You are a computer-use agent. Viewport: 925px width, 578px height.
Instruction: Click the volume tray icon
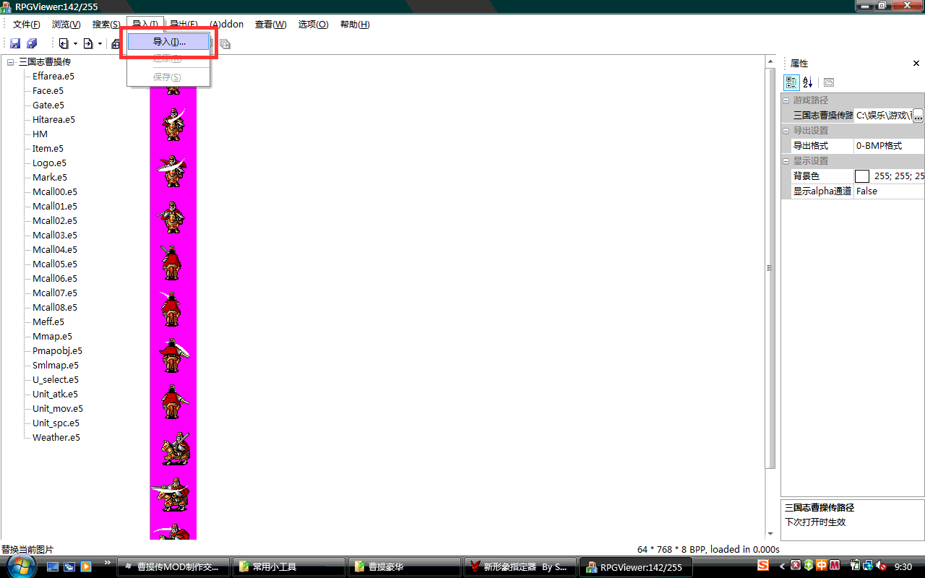click(x=880, y=566)
